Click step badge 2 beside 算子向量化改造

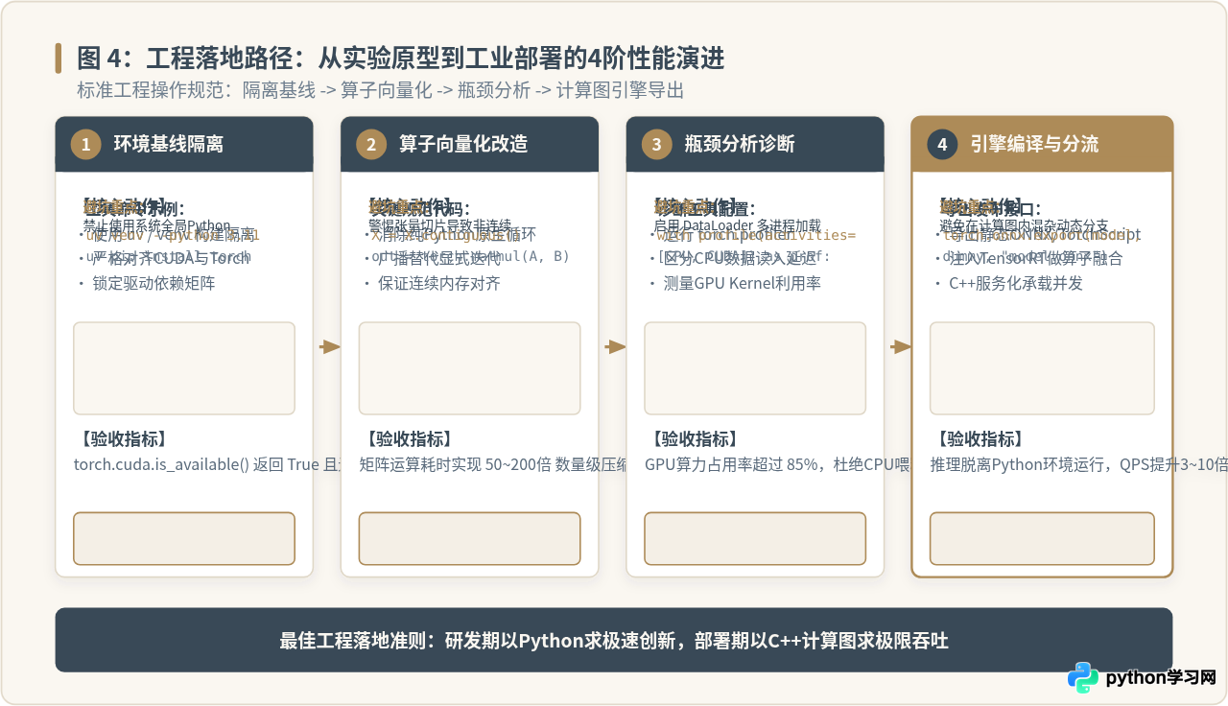[371, 145]
